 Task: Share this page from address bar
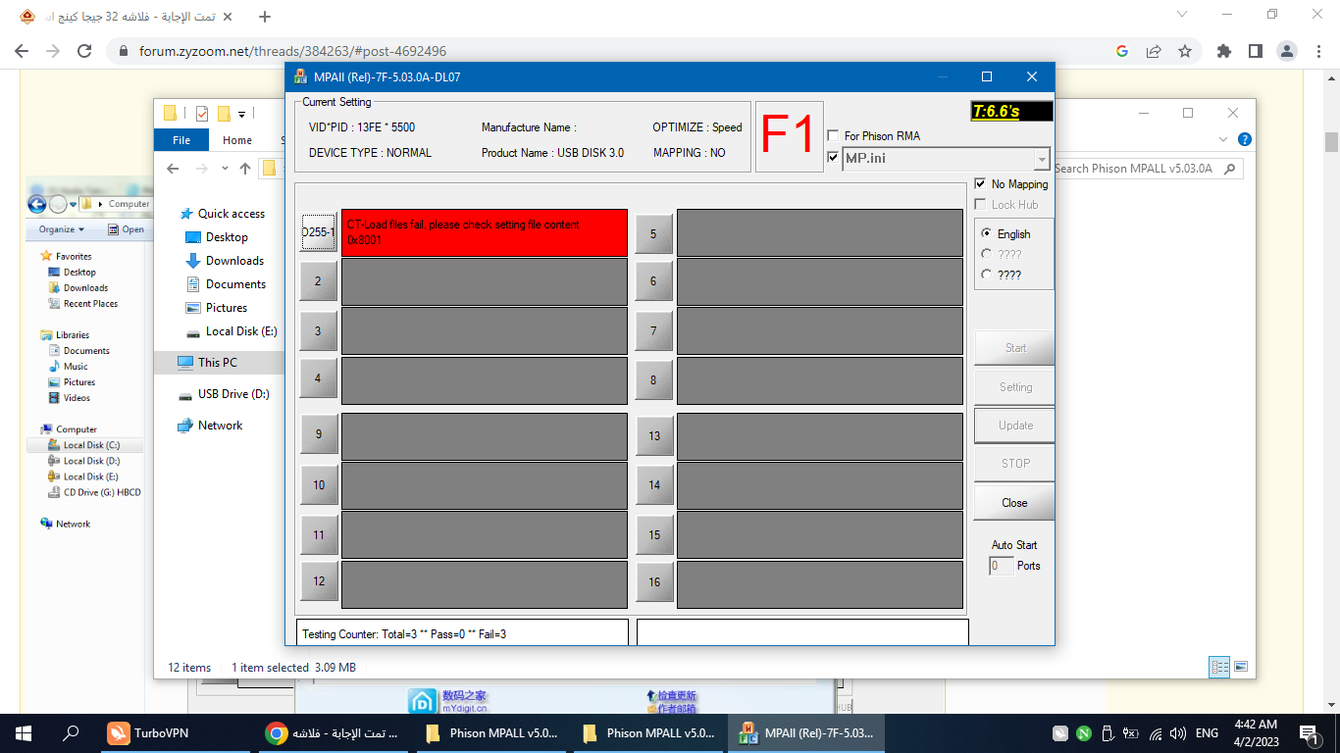[x=1154, y=51]
